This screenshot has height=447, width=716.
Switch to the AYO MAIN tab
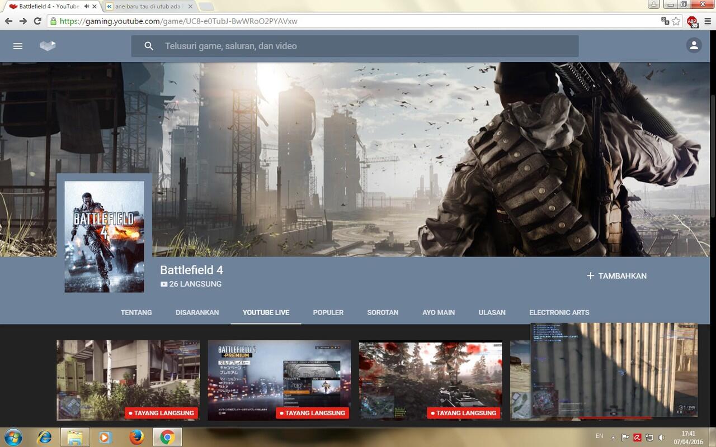tap(439, 312)
